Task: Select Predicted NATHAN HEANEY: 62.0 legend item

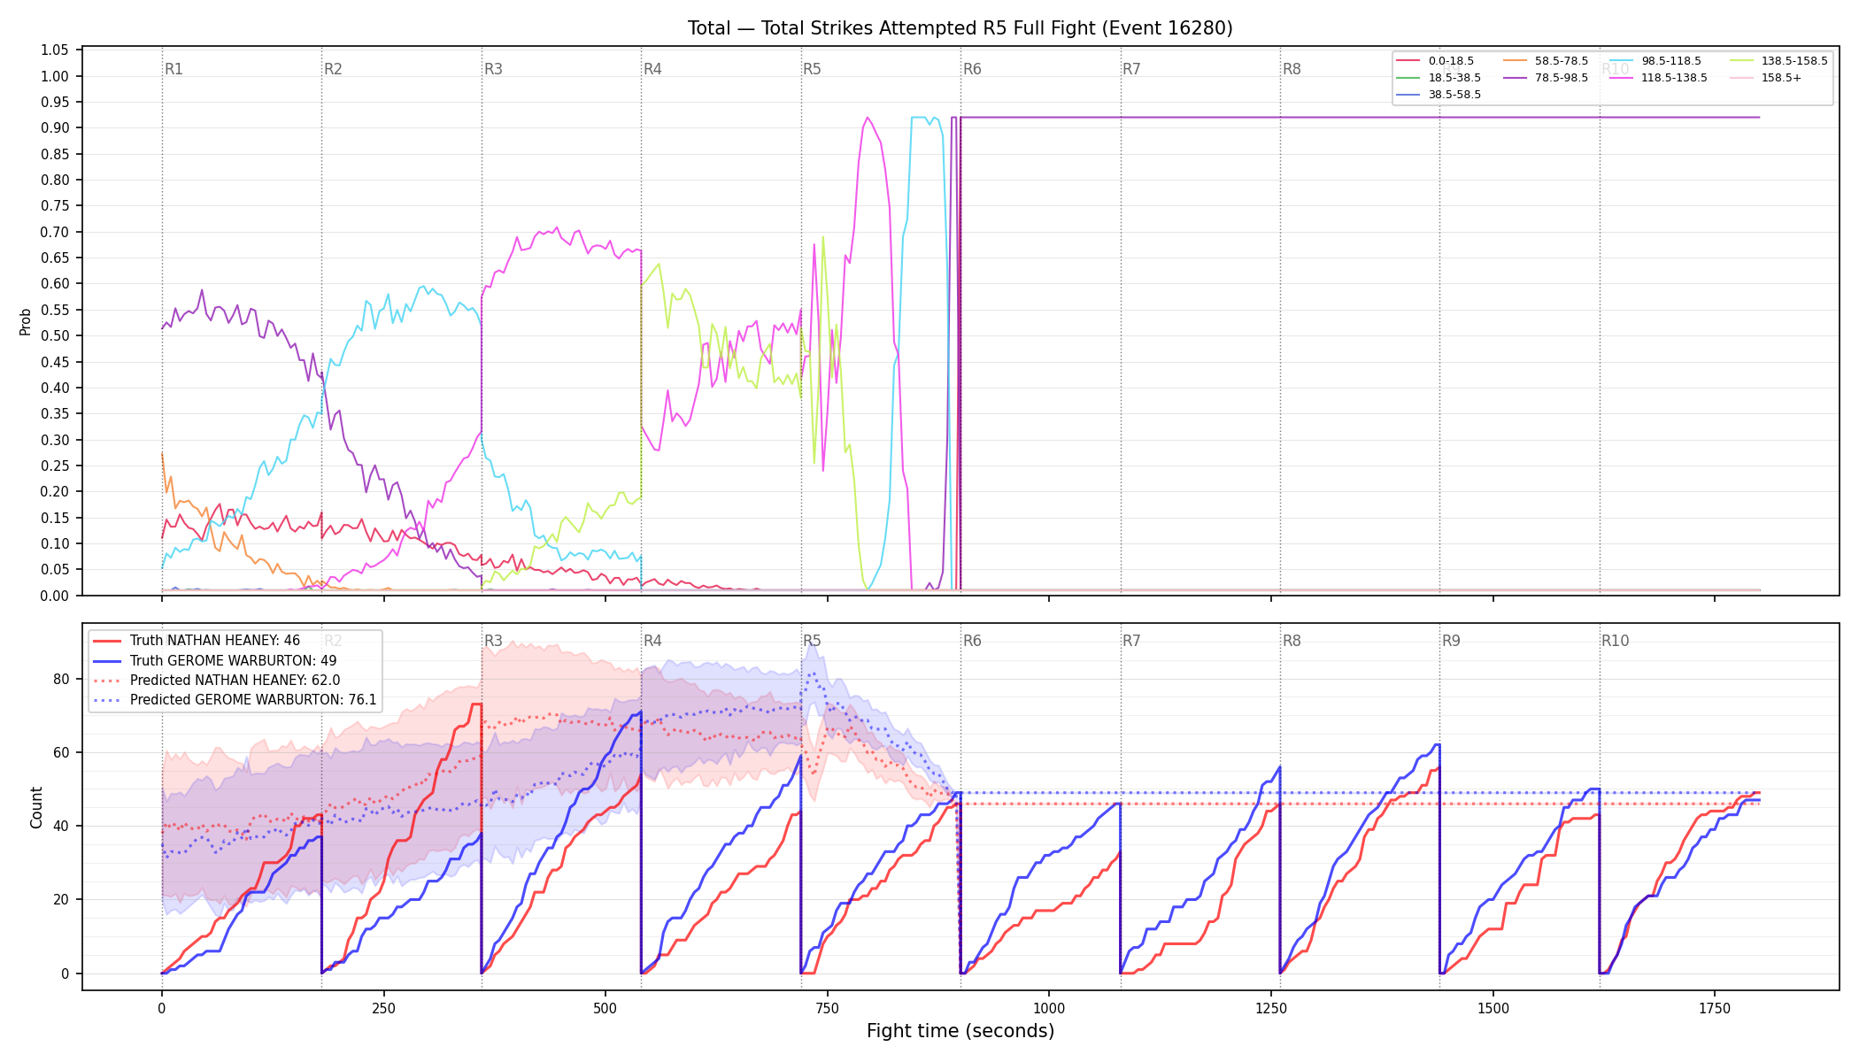Action: (216, 681)
